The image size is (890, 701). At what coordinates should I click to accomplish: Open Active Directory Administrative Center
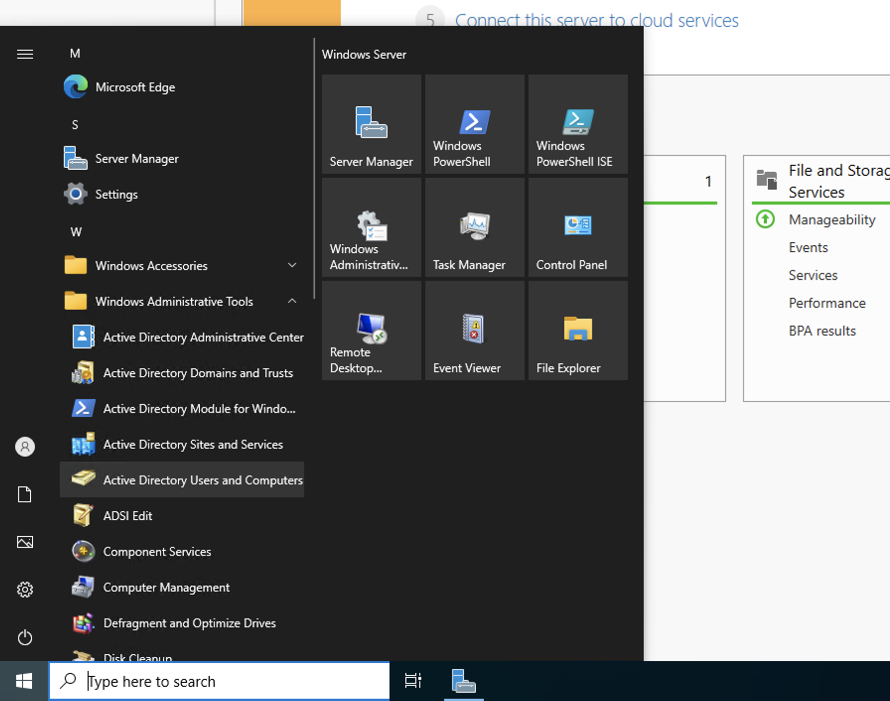point(182,338)
